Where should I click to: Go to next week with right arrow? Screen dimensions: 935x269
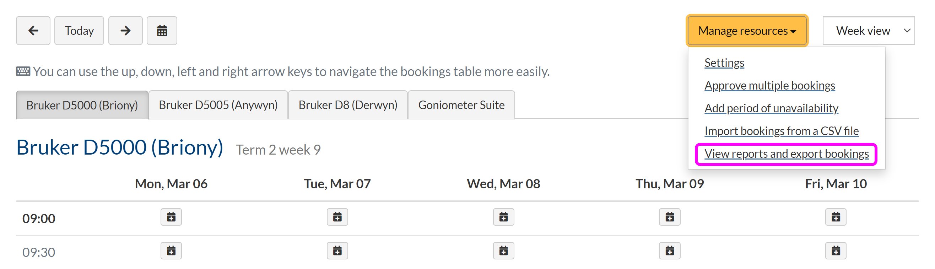click(x=125, y=31)
